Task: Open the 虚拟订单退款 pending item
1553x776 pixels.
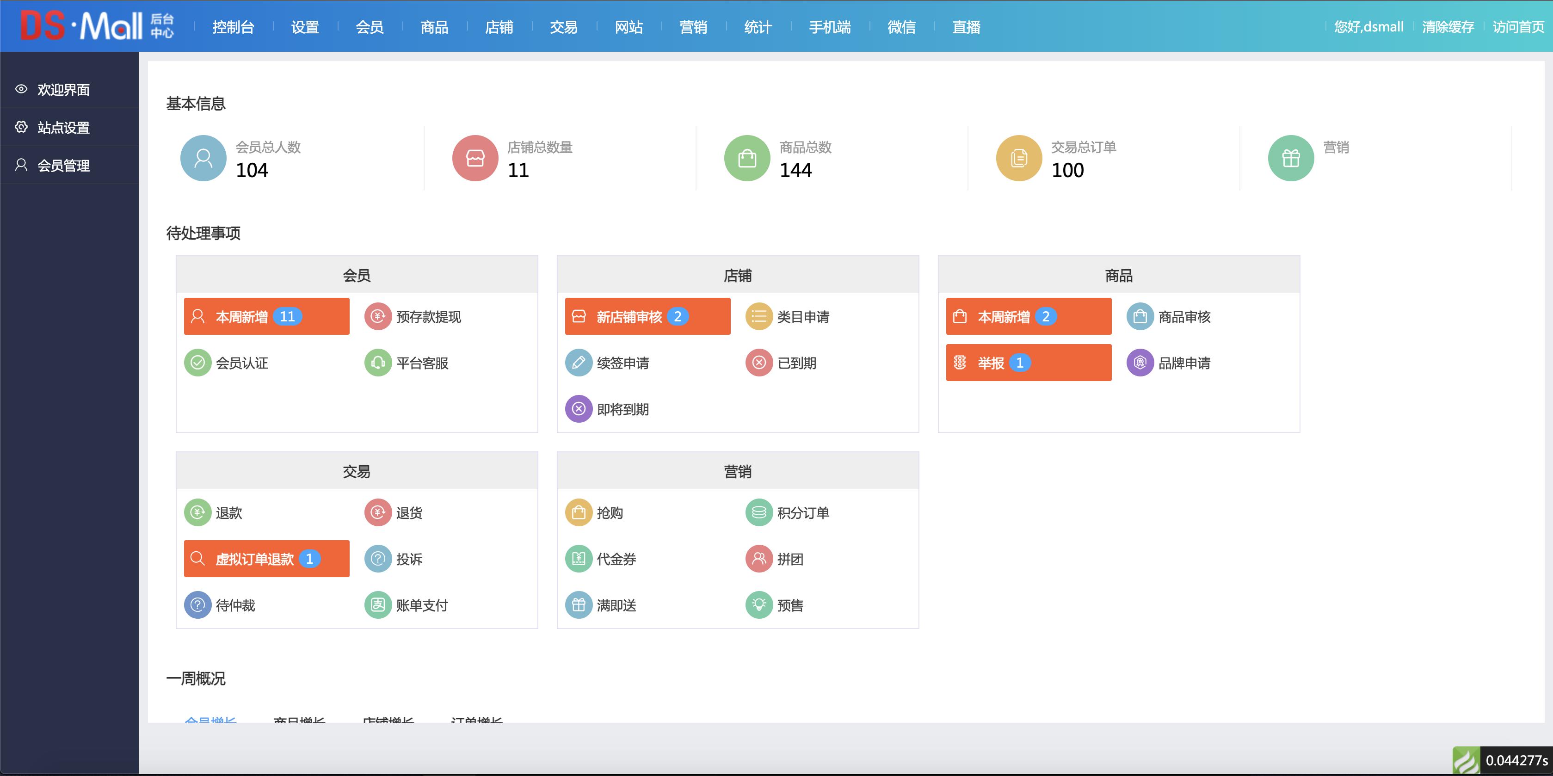Action: coord(266,559)
